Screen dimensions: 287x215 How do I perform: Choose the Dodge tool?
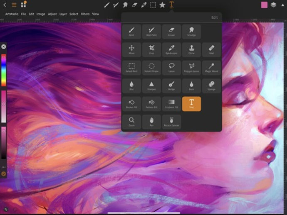171,86
